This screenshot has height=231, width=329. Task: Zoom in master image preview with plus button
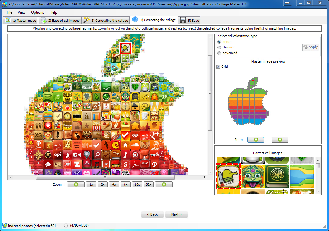pyautogui.click(x=280, y=139)
